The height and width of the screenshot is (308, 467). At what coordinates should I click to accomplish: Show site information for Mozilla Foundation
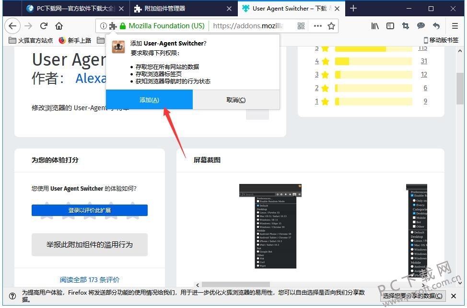coord(104,26)
